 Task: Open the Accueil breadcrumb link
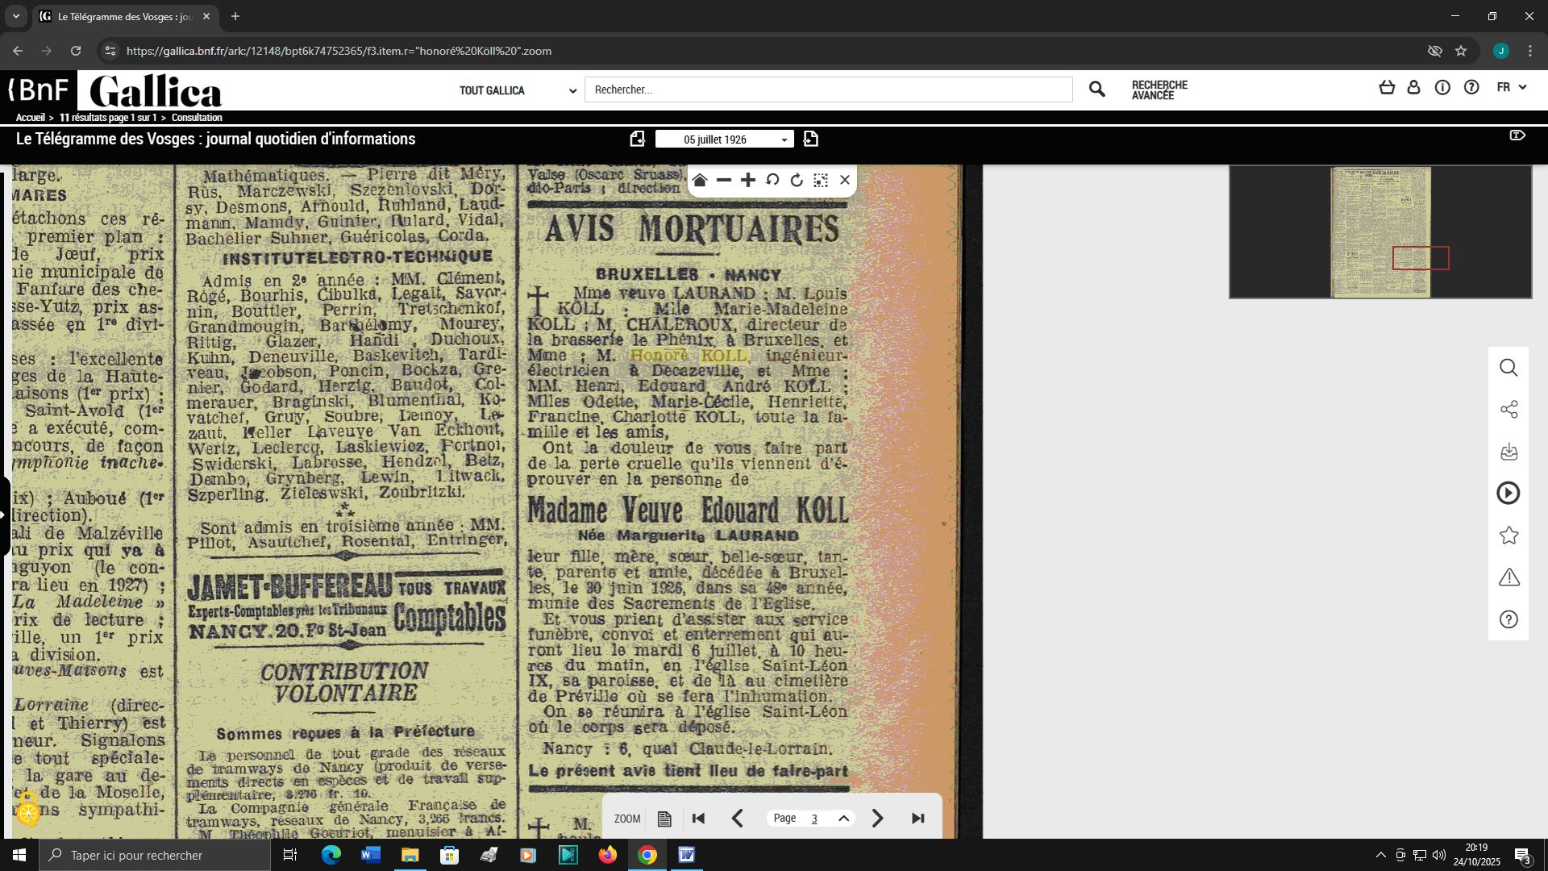point(30,118)
